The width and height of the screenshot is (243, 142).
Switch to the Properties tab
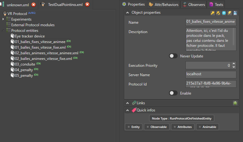click(x=134, y=4)
